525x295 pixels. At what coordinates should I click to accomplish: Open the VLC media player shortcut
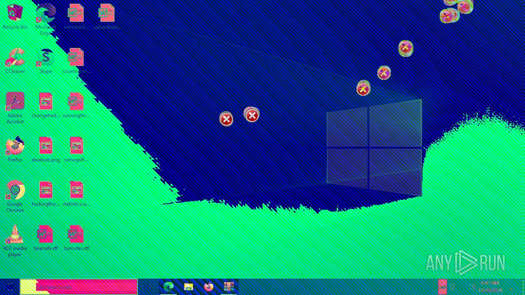(x=15, y=241)
